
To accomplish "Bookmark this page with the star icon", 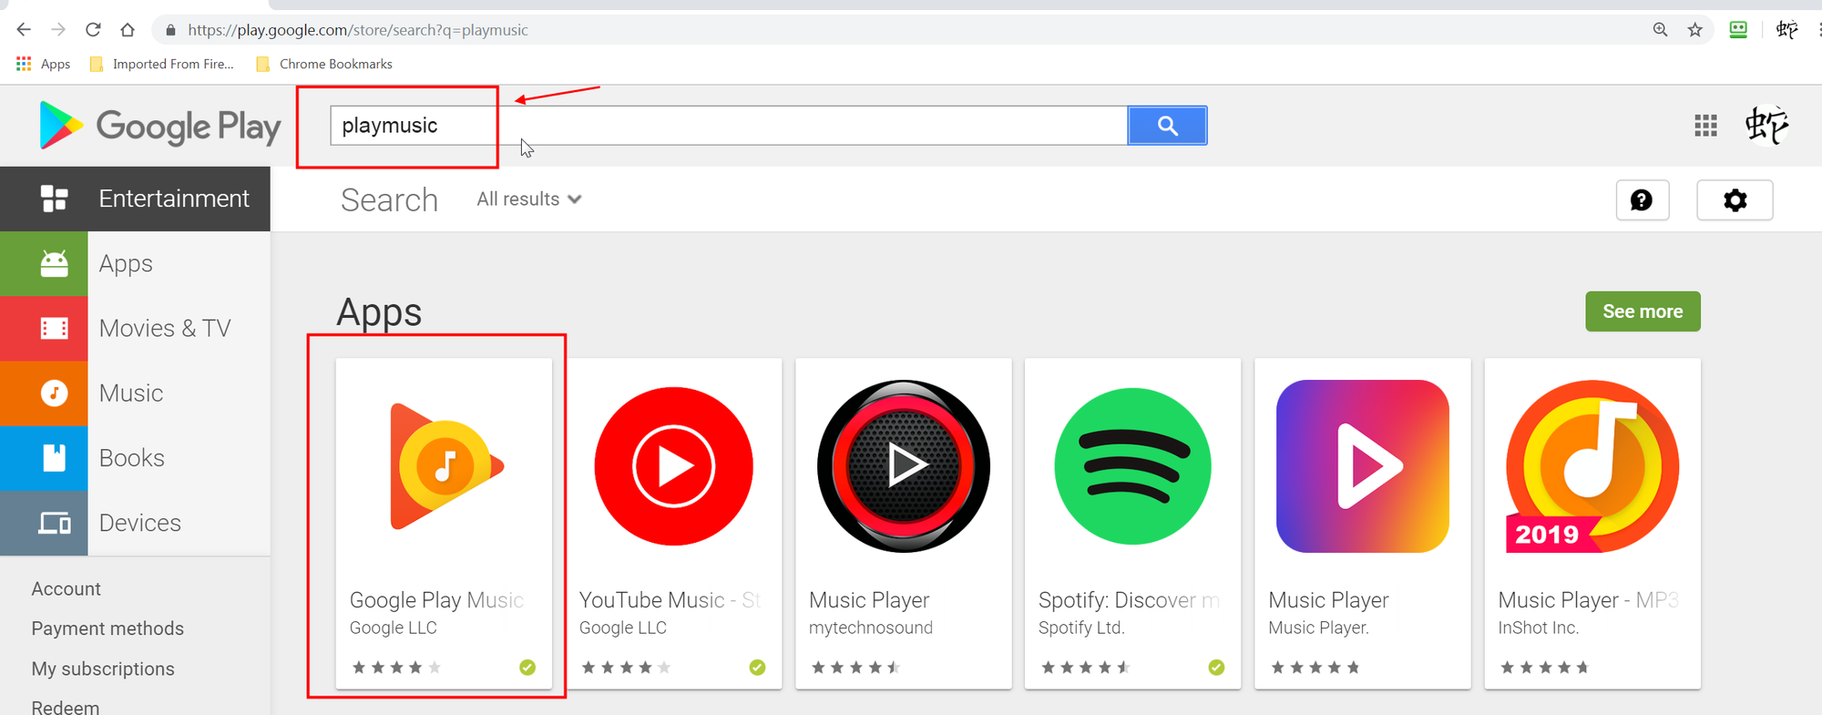I will click(1694, 30).
